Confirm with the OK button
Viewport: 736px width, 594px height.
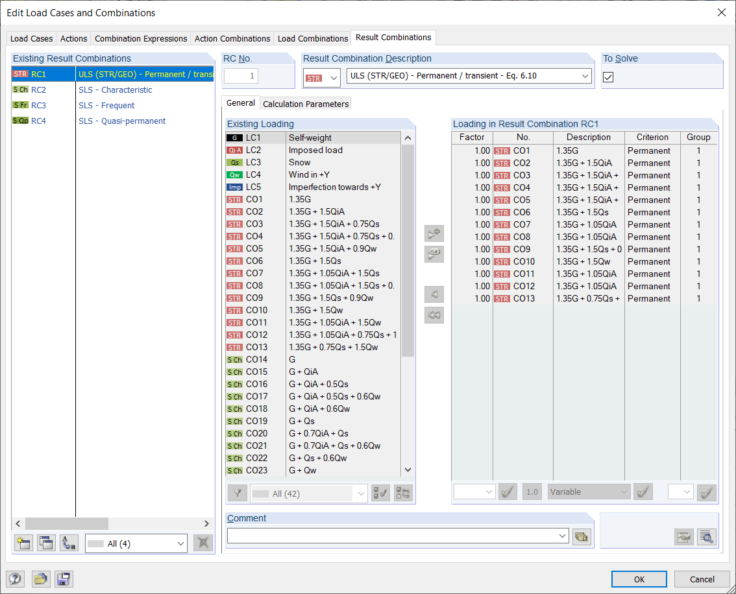[639, 579]
